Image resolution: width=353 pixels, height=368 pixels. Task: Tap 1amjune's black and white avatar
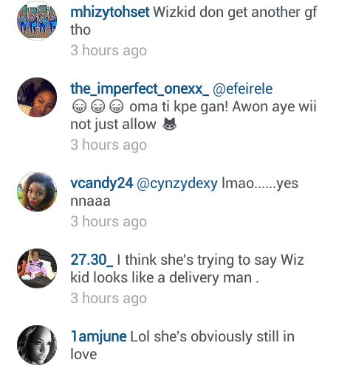[x=37, y=345]
